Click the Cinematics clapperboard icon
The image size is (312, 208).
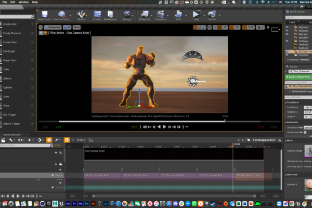click(x=160, y=15)
